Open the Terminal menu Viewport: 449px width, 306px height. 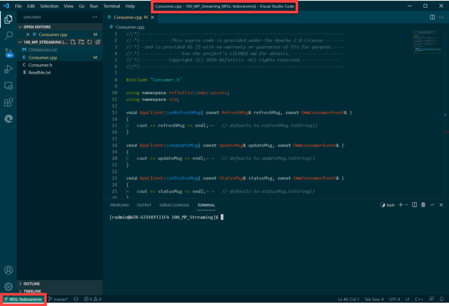pos(111,6)
